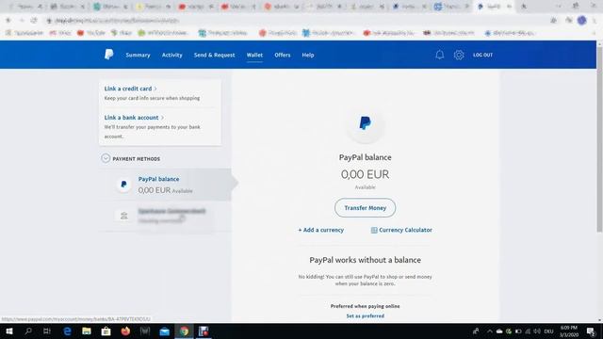Open account settings gear
Viewport: 603px width, 339px height.
[x=459, y=55]
